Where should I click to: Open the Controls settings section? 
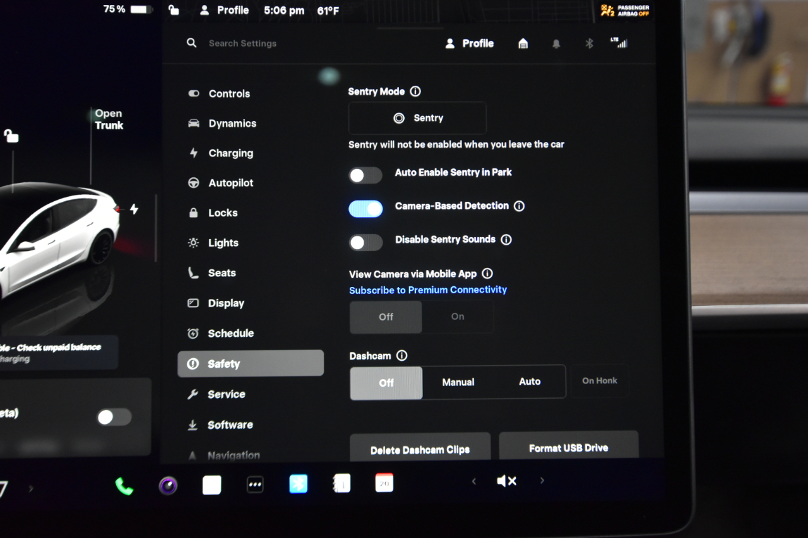tap(228, 93)
